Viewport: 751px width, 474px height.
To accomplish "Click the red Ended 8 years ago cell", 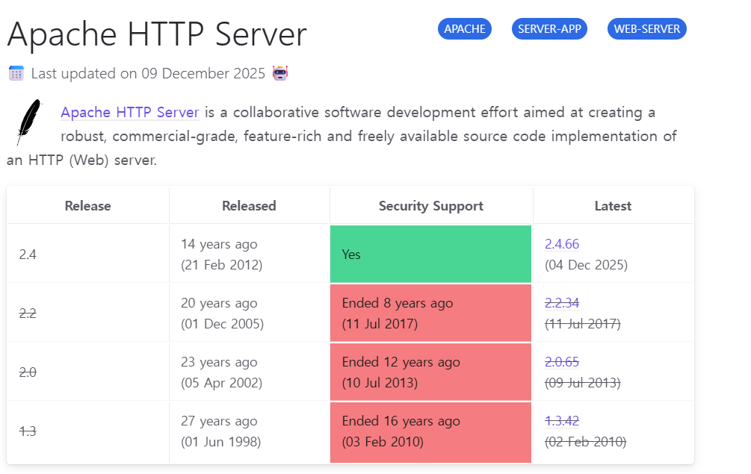I will click(x=430, y=314).
